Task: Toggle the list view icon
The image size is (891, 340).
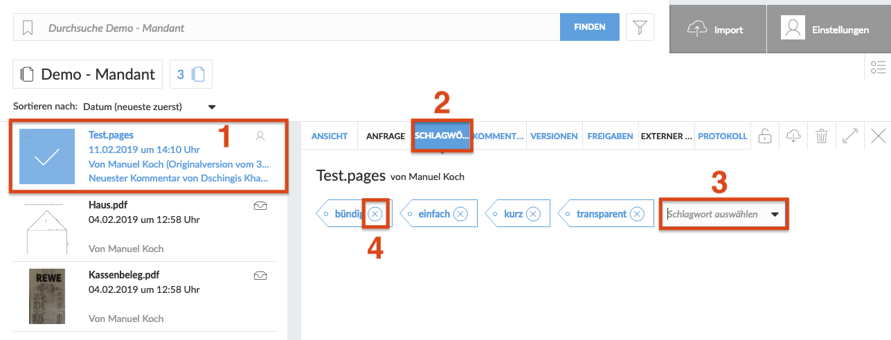Action: pos(879,67)
